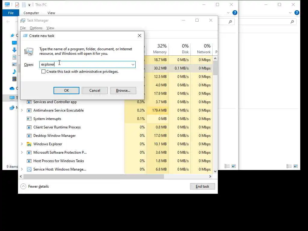Click Host Process for Windows Tasks icon

[29, 161]
